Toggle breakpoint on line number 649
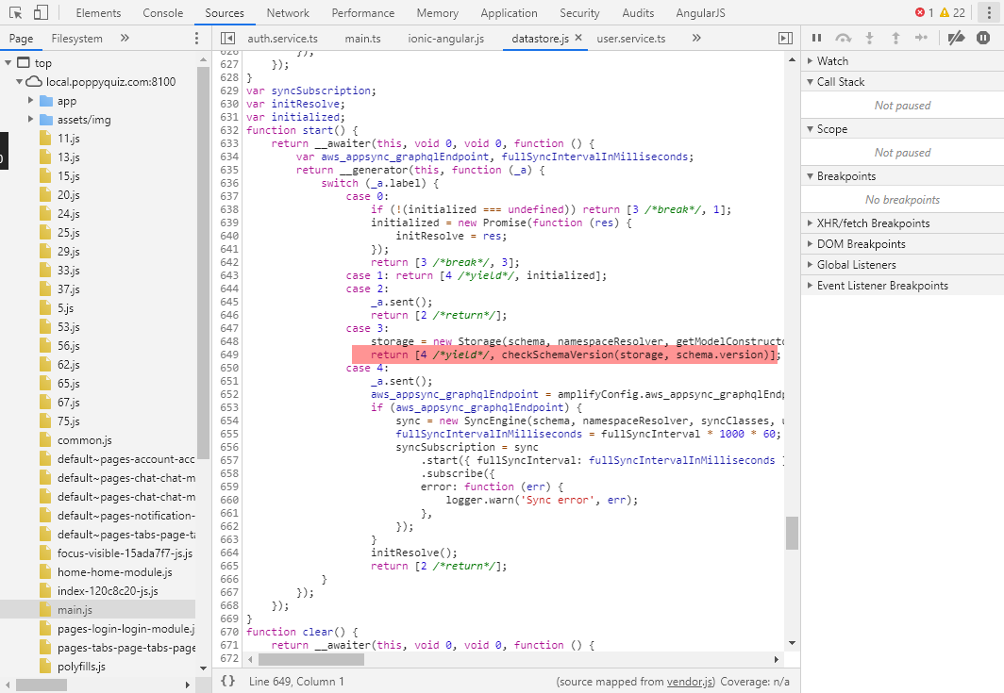Viewport: 1004px width, 693px height. 228,355
